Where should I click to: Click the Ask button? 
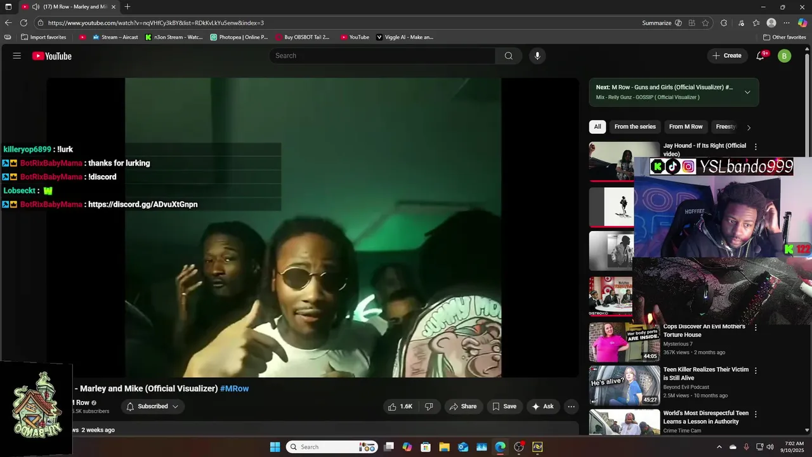542,406
